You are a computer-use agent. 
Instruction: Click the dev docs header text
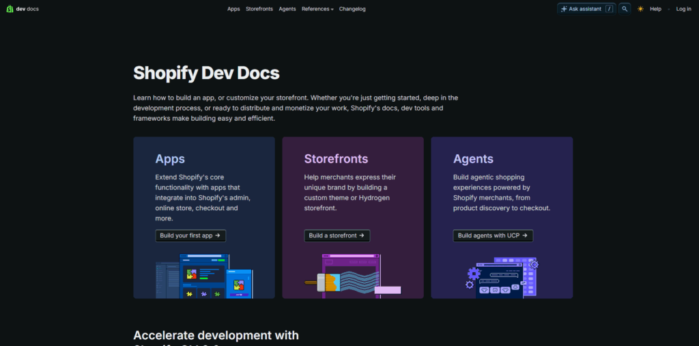coord(27,9)
